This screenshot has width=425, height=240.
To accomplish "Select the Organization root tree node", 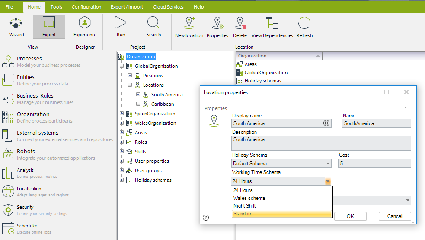I will pyautogui.click(x=141, y=57).
